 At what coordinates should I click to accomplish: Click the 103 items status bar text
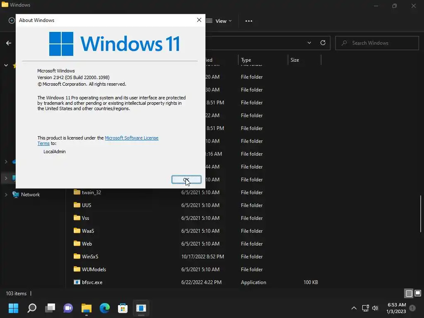16,294
